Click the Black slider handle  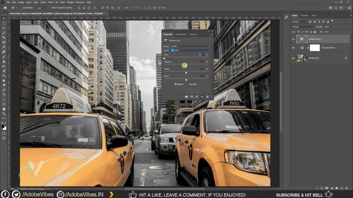coord(186,80)
